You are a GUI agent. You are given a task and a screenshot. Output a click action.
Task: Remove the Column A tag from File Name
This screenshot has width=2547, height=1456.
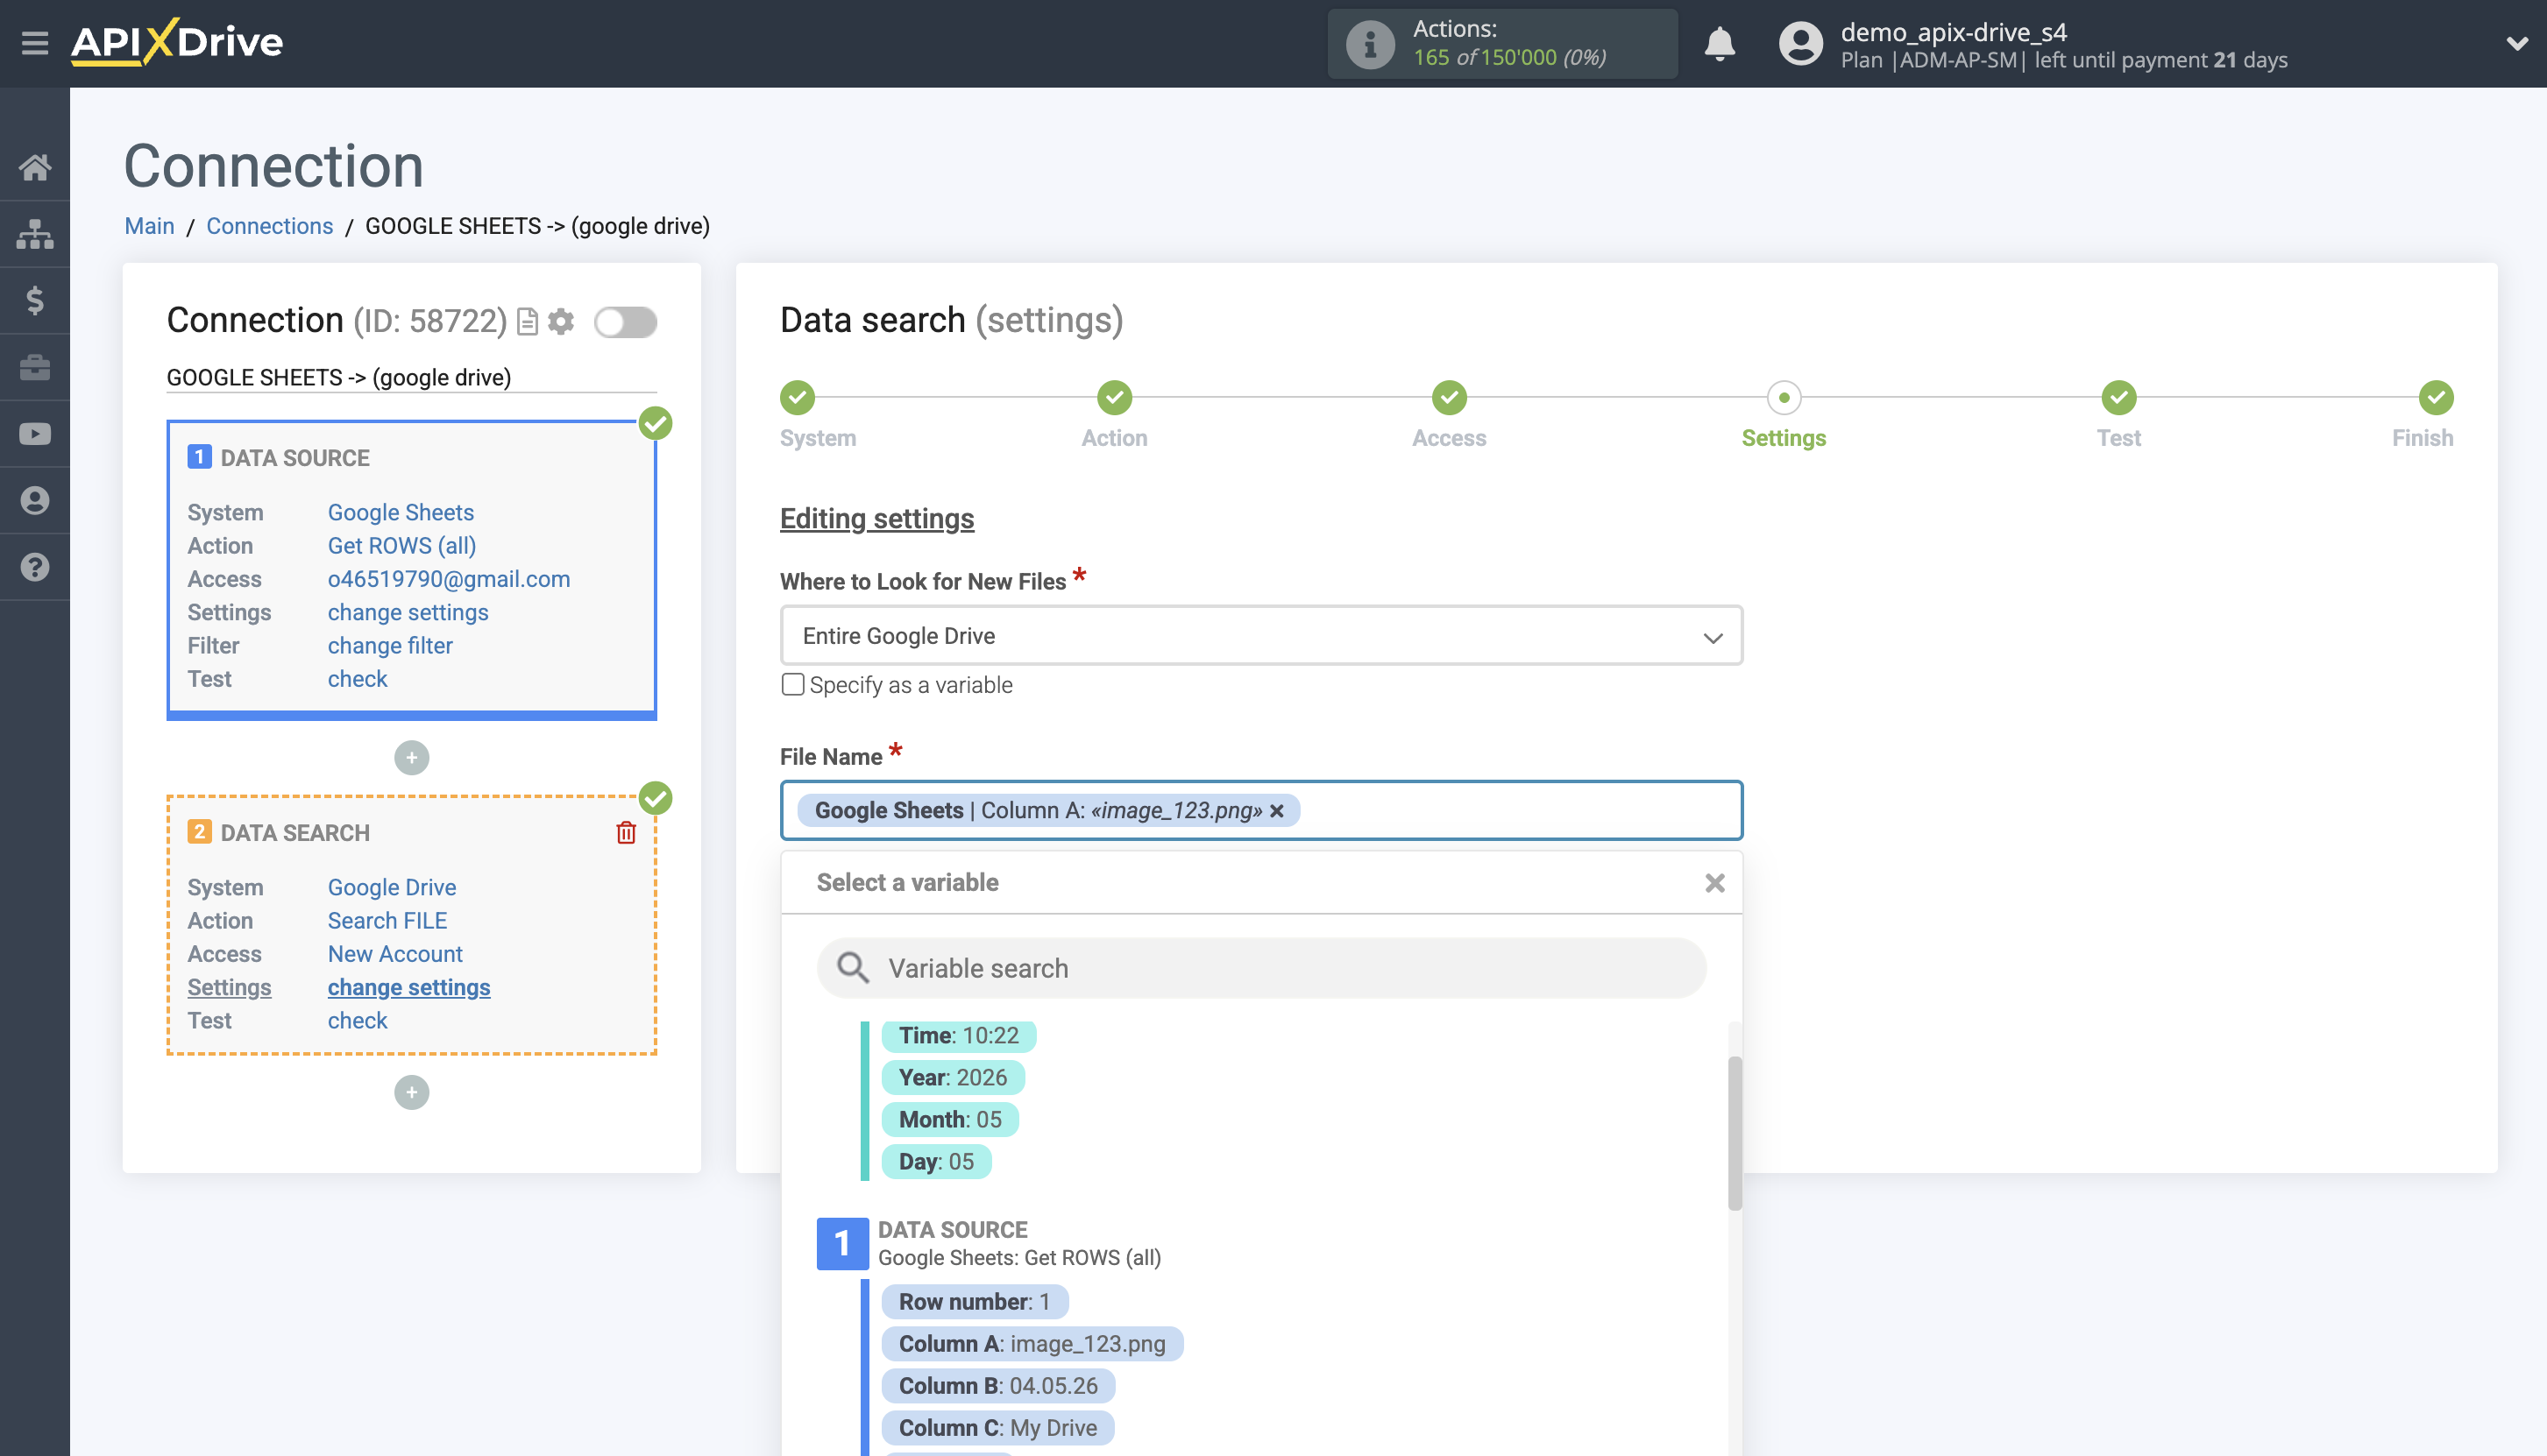click(1276, 811)
